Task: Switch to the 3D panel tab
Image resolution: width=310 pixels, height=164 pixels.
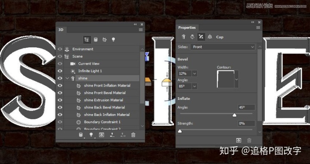Action: point(61,30)
